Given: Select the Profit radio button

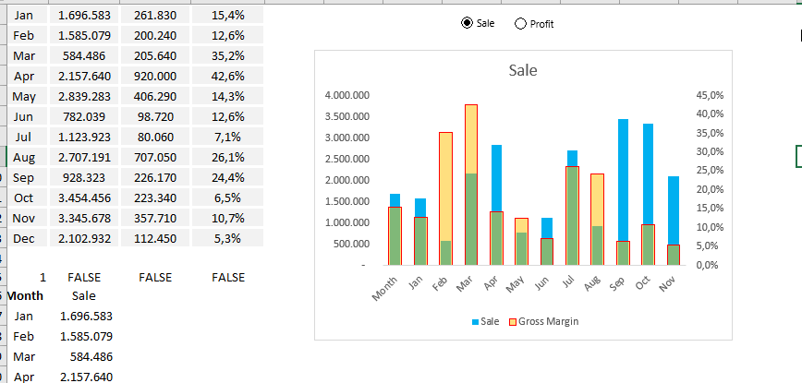Looking at the screenshot, I should [x=519, y=24].
